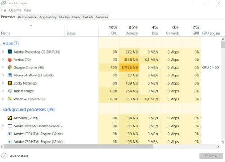
Task: Expand the Microsoft Word process group
Action: coord(3,75)
